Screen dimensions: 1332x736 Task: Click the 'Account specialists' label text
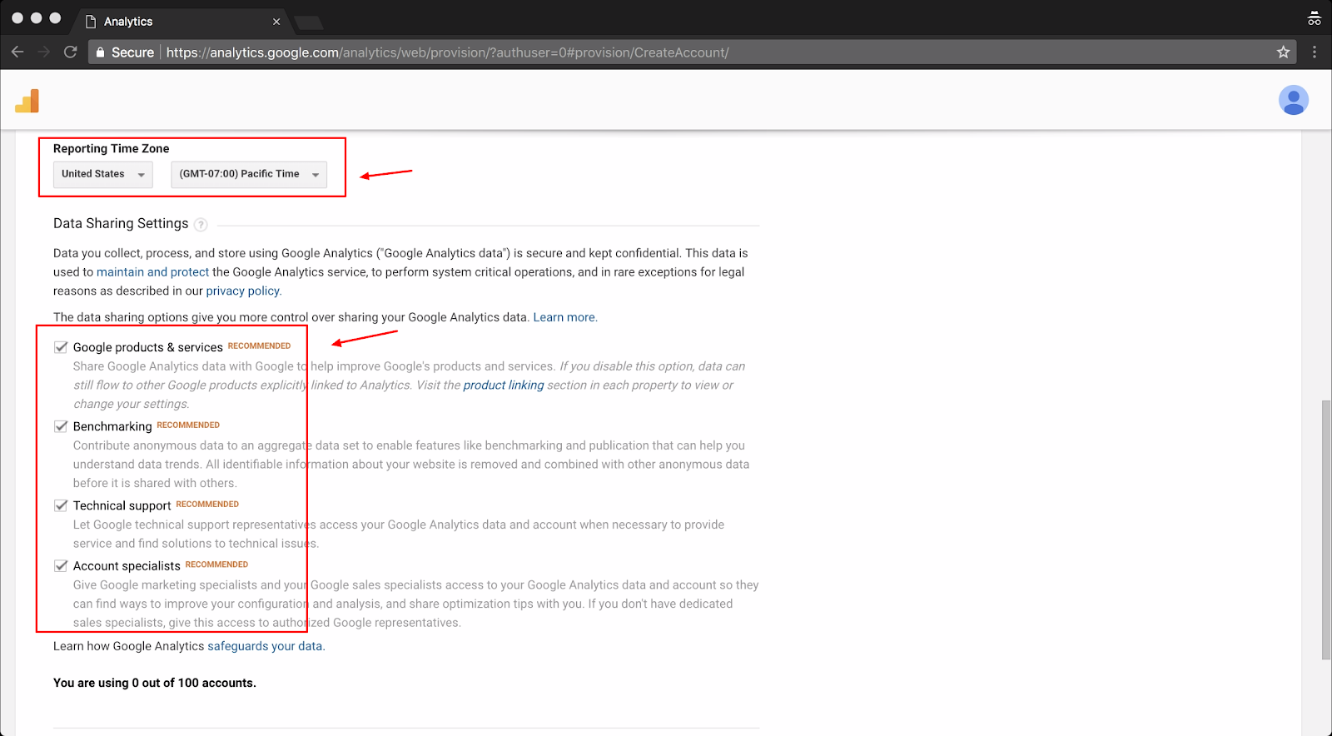click(x=127, y=566)
